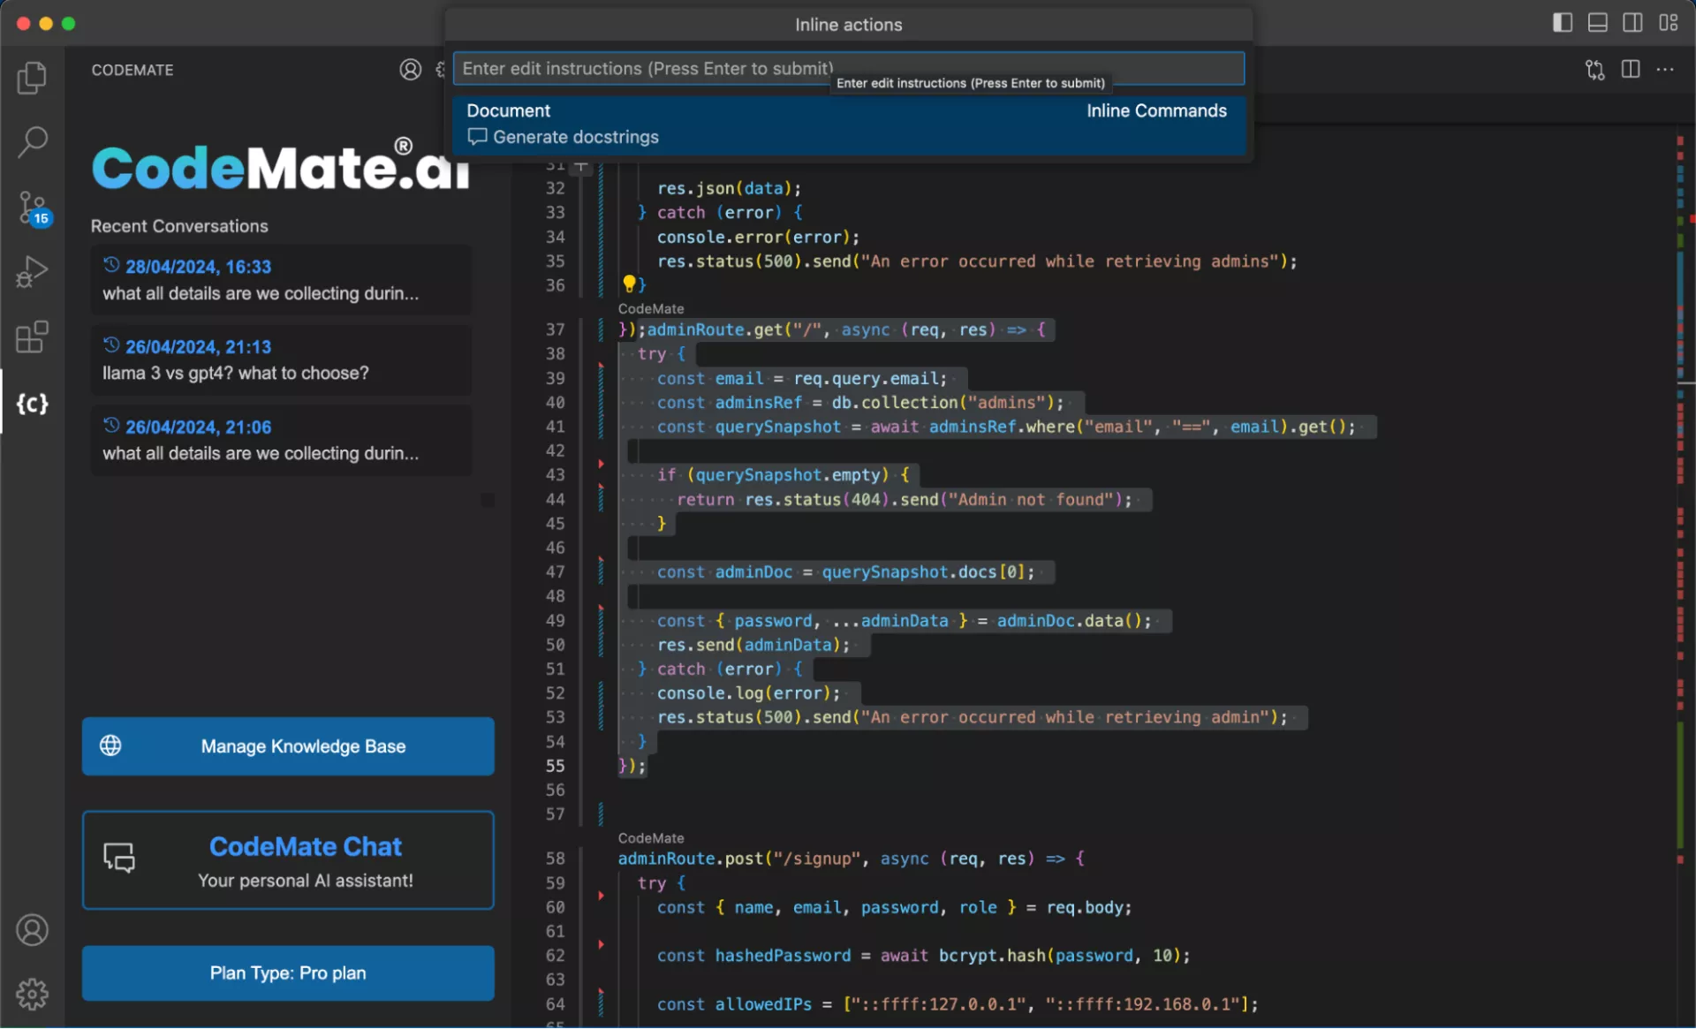1696x1029 pixels.
Task: Open editor More Actions ellipsis menu
Action: click(1665, 70)
